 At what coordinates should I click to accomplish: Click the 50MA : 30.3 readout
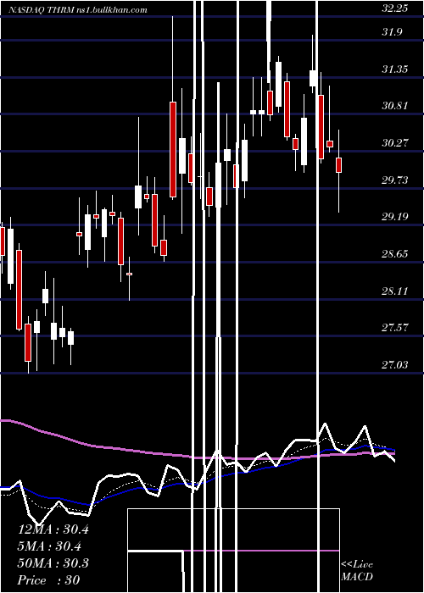coord(53,563)
